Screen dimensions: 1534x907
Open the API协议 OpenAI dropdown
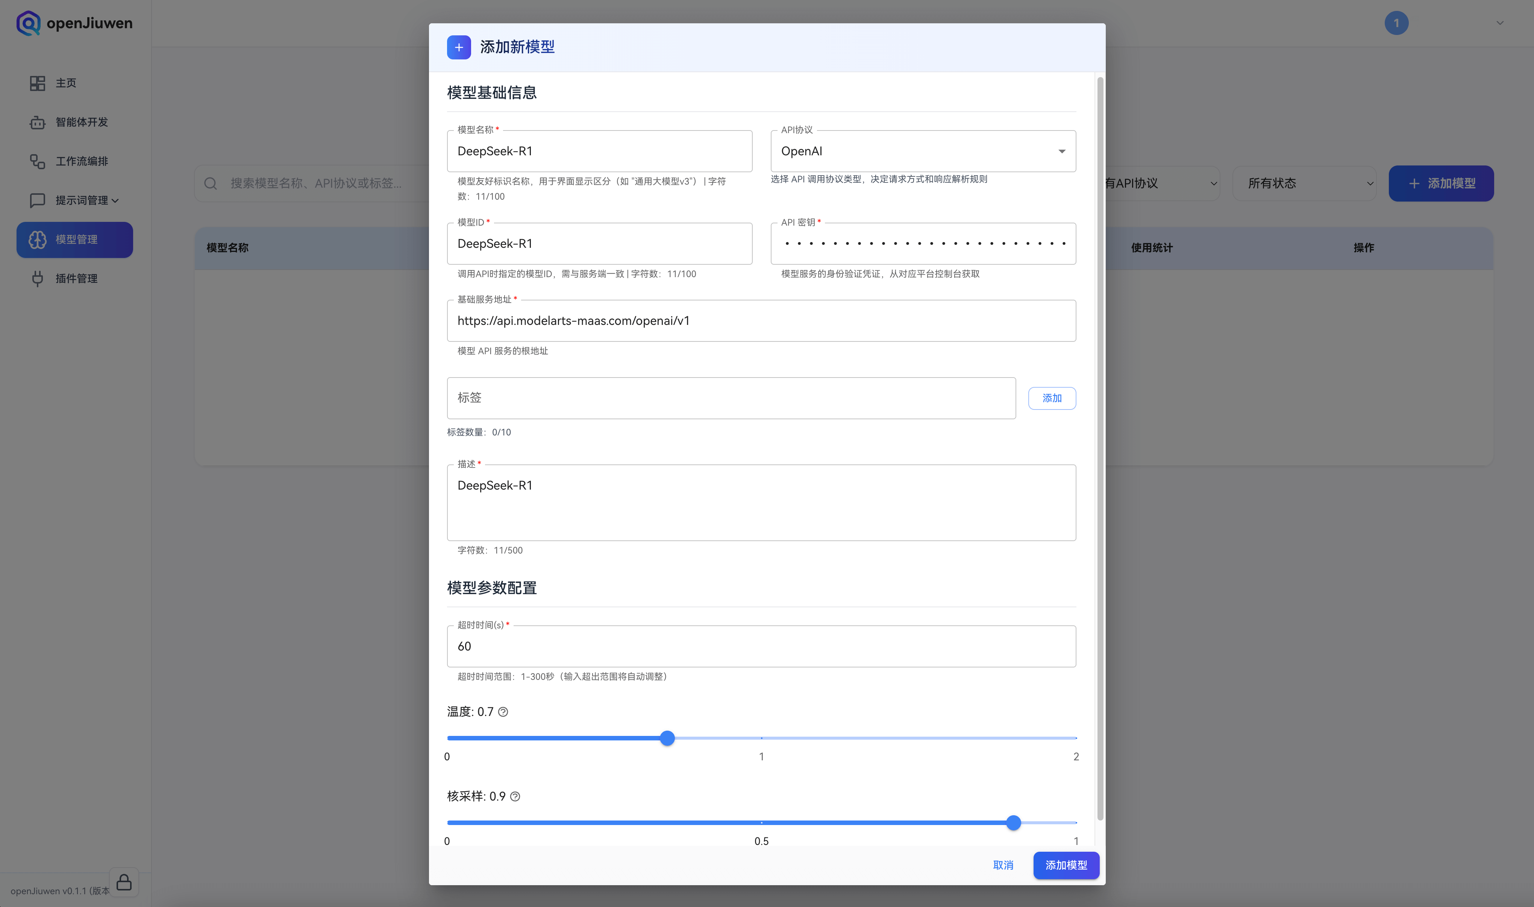pos(923,151)
